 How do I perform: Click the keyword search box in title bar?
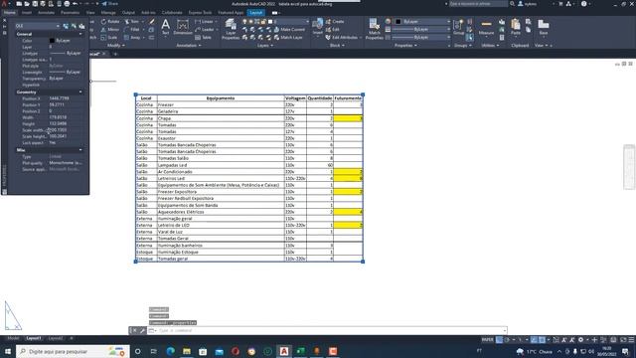click(x=478, y=4)
